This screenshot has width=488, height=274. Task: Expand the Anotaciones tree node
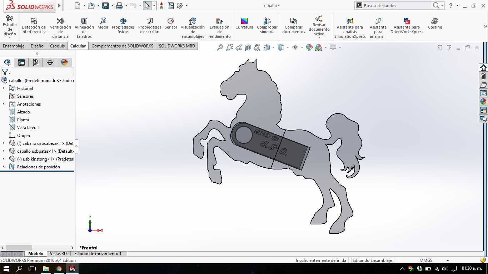tap(4, 104)
